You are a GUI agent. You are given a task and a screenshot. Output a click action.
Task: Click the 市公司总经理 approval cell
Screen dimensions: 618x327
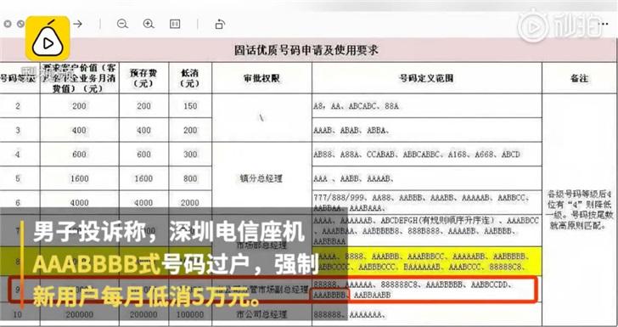[x=261, y=314]
